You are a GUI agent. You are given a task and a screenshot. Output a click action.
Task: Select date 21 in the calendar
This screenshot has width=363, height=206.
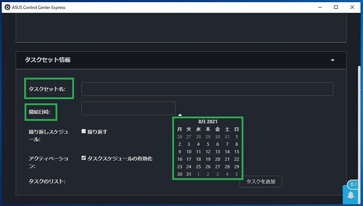click(x=227, y=159)
